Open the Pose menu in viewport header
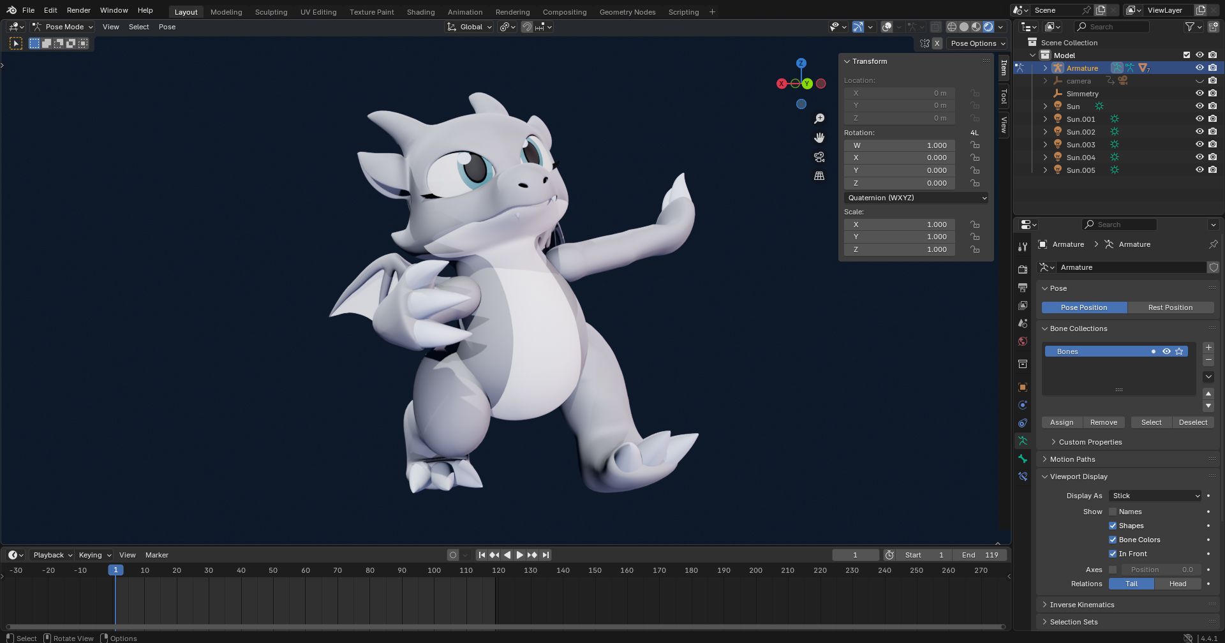 click(167, 27)
